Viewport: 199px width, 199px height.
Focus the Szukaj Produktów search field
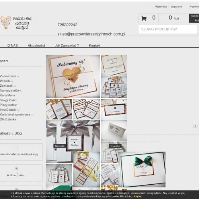click(x=168, y=29)
